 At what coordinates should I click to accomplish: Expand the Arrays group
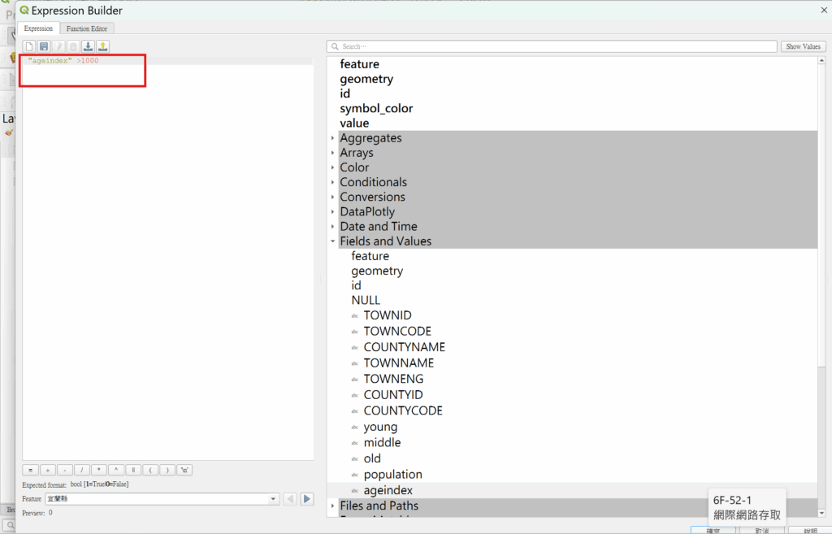click(x=332, y=153)
